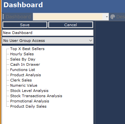Choose Clerk Sales widget

pyautogui.click(x=21, y=80)
